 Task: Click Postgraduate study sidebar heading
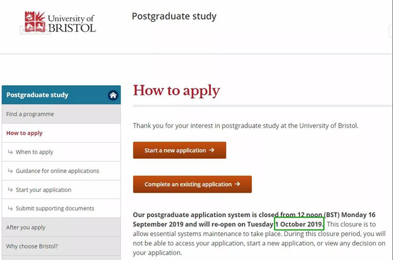(x=37, y=95)
